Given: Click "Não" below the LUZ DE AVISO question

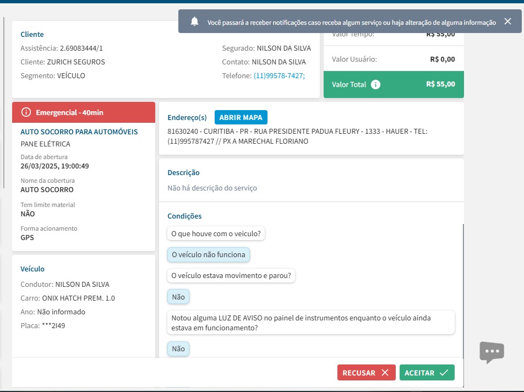Looking at the screenshot, I should [178, 349].
